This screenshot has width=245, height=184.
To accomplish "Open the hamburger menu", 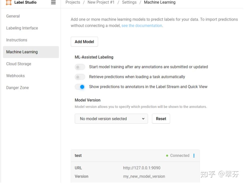I will click(53, 3).
